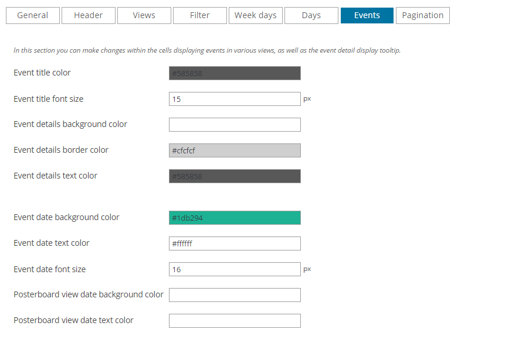This screenshot has width=522, height=343.
Task: Set the Posterboard view date background color
Action: click(235, 295)
